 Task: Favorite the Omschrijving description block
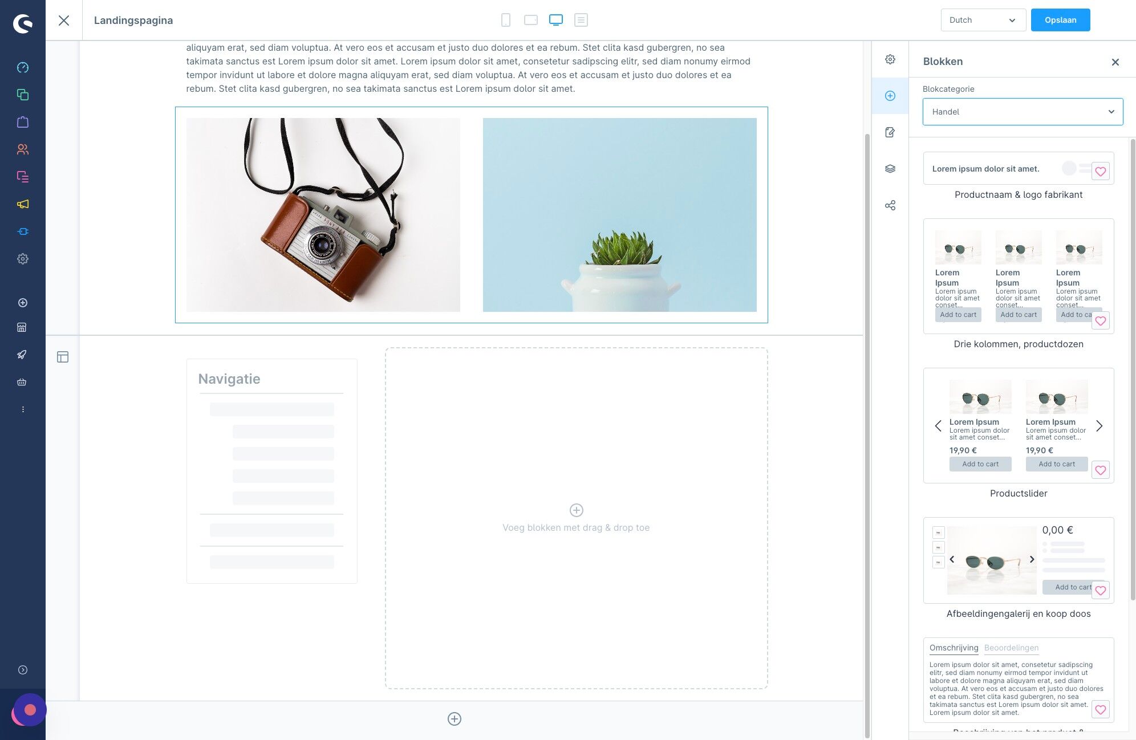(1101, 710)
